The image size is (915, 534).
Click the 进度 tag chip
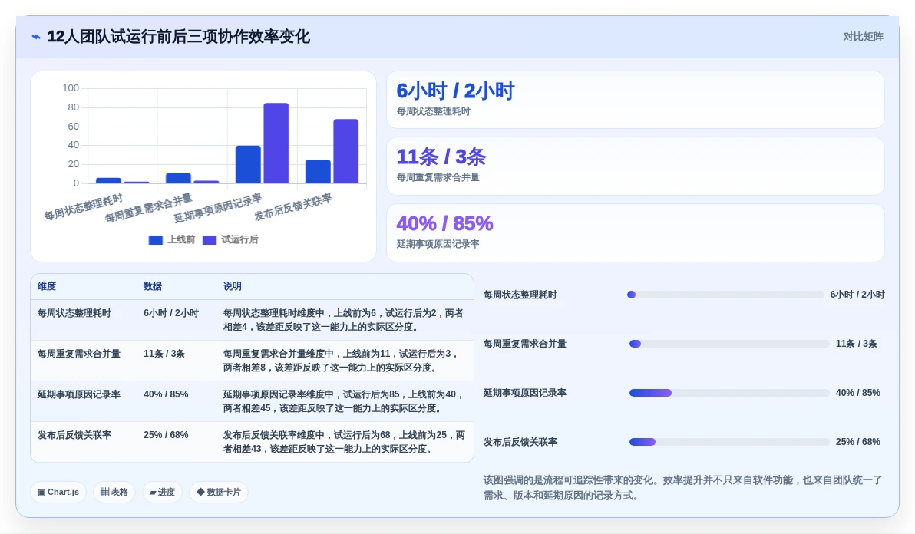(162, 492)
